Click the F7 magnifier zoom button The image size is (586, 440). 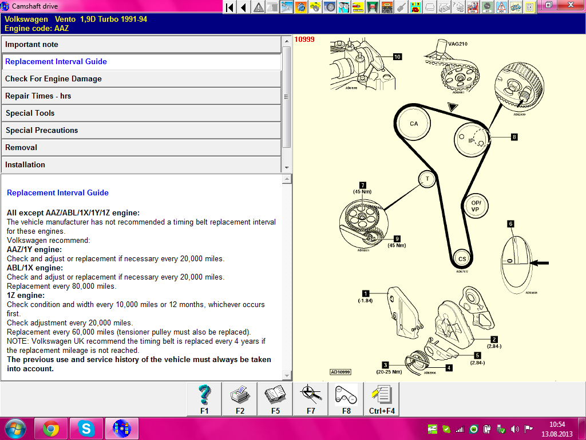coord(311,399)
